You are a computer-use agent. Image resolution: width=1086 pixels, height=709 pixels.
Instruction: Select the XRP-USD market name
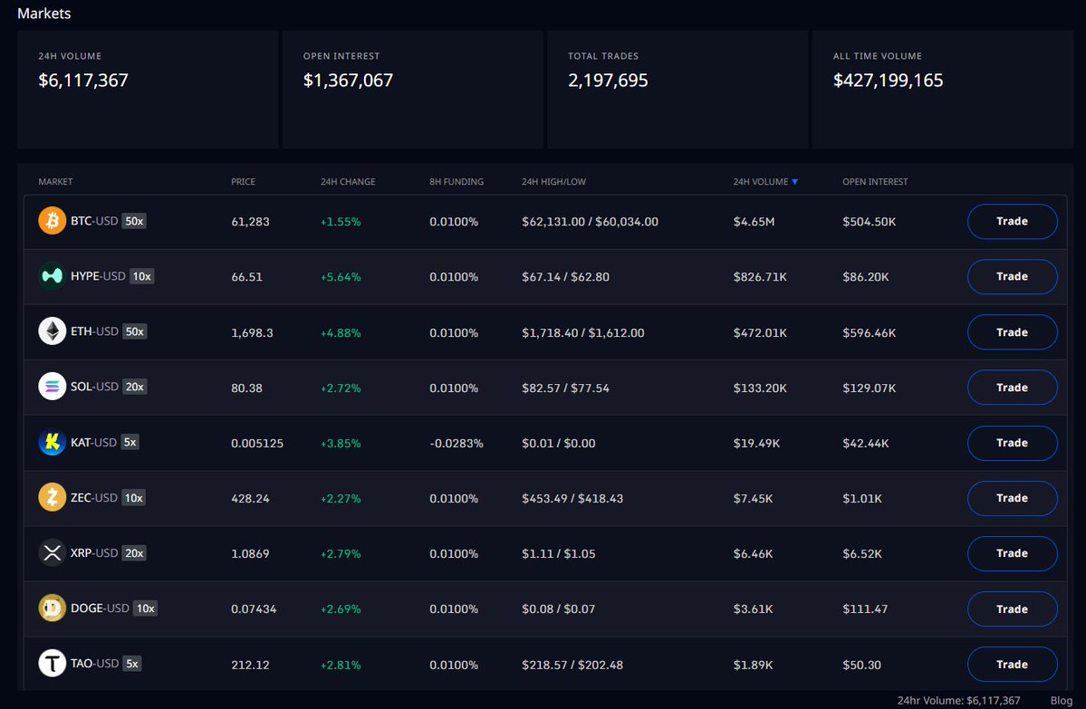[94, 553]
